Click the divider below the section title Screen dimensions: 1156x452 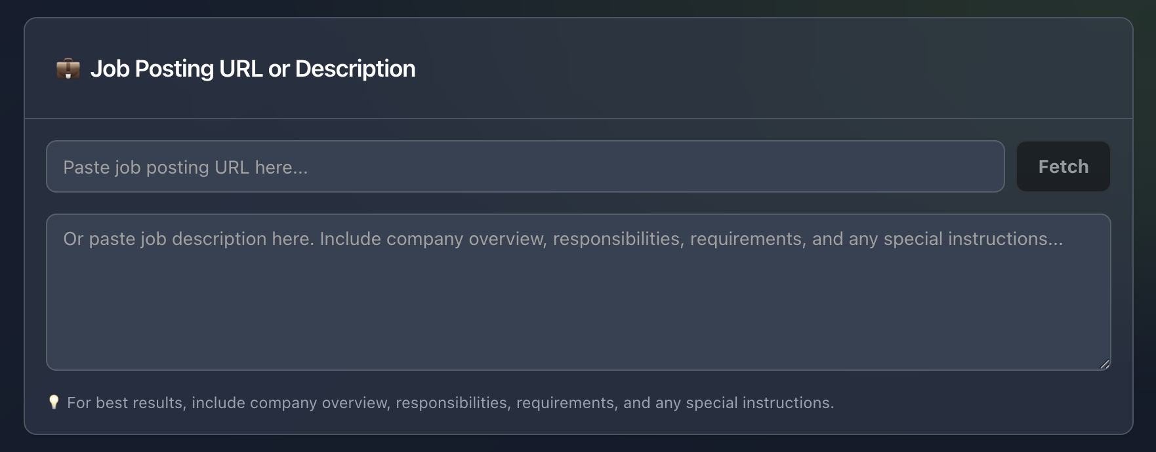point(577,117)
